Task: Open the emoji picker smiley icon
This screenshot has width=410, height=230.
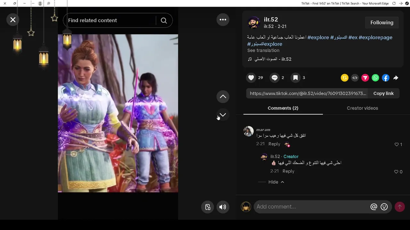Action: [384, 207]
